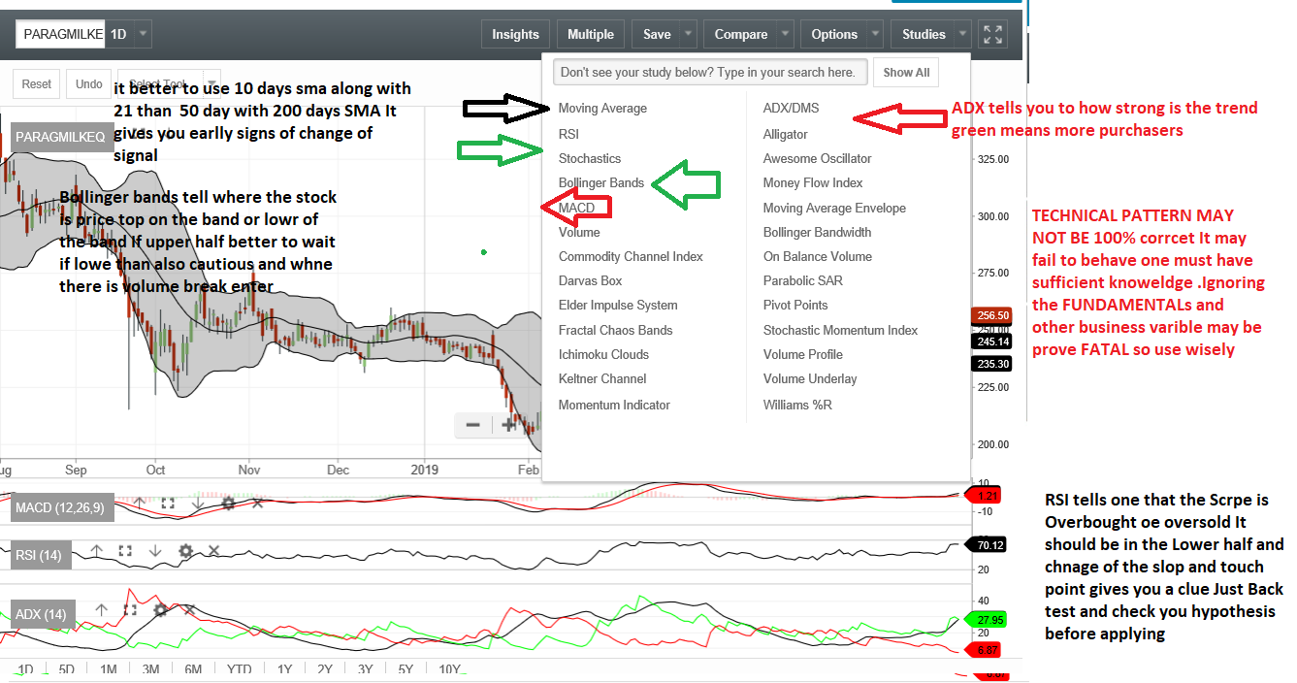Zoom out the chart with minus button
The width and height of the screenshot is (1297, 683).
pyautogui.click(x=472, y=425)
